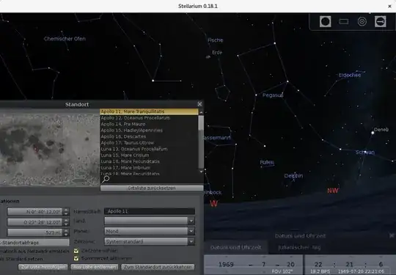
Task: Close the Standort dialog
Action: (199, 104)
